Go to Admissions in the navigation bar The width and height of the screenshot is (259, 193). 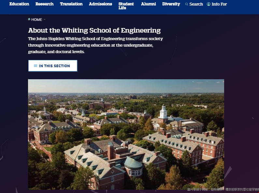click(x=100, y=4)
